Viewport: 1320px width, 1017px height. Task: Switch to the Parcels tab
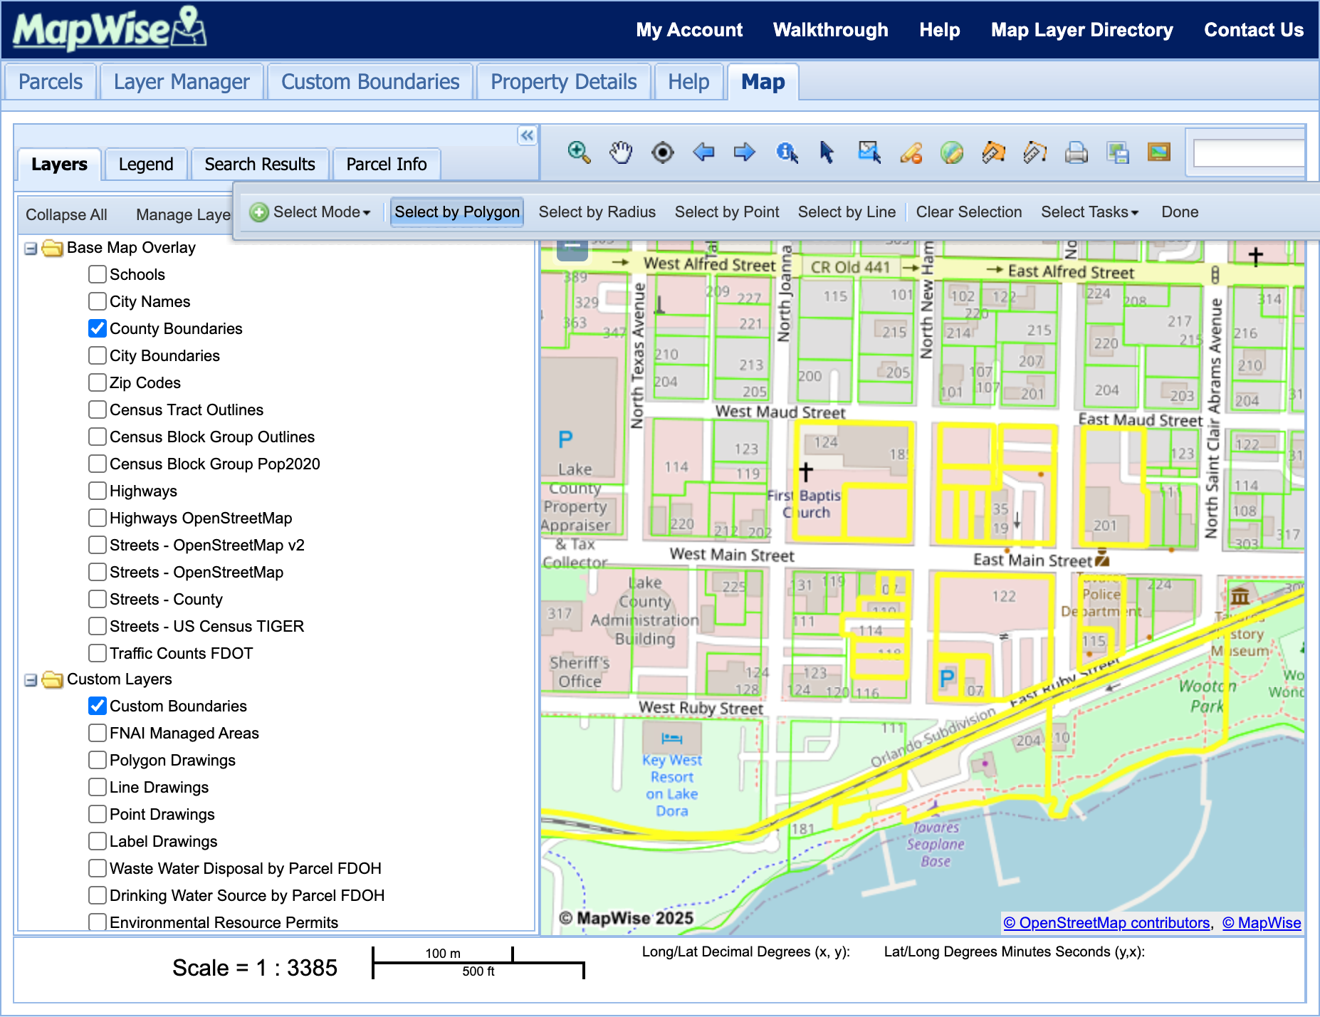(51, 82)
